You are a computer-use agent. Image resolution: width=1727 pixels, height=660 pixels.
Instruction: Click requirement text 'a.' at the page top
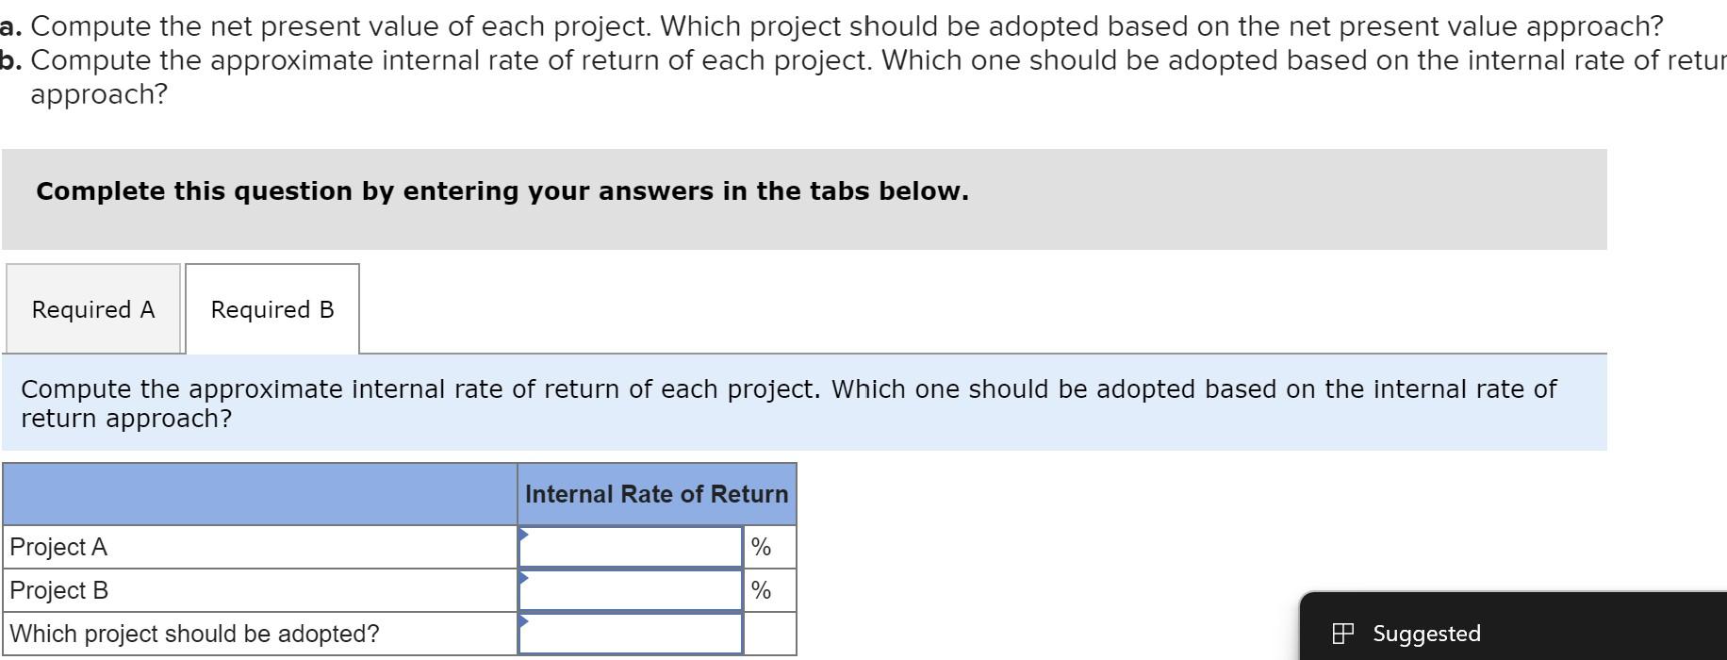[x=13, y=25]
